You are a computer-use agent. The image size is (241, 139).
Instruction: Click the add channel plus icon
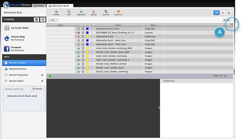pos(43,19)
